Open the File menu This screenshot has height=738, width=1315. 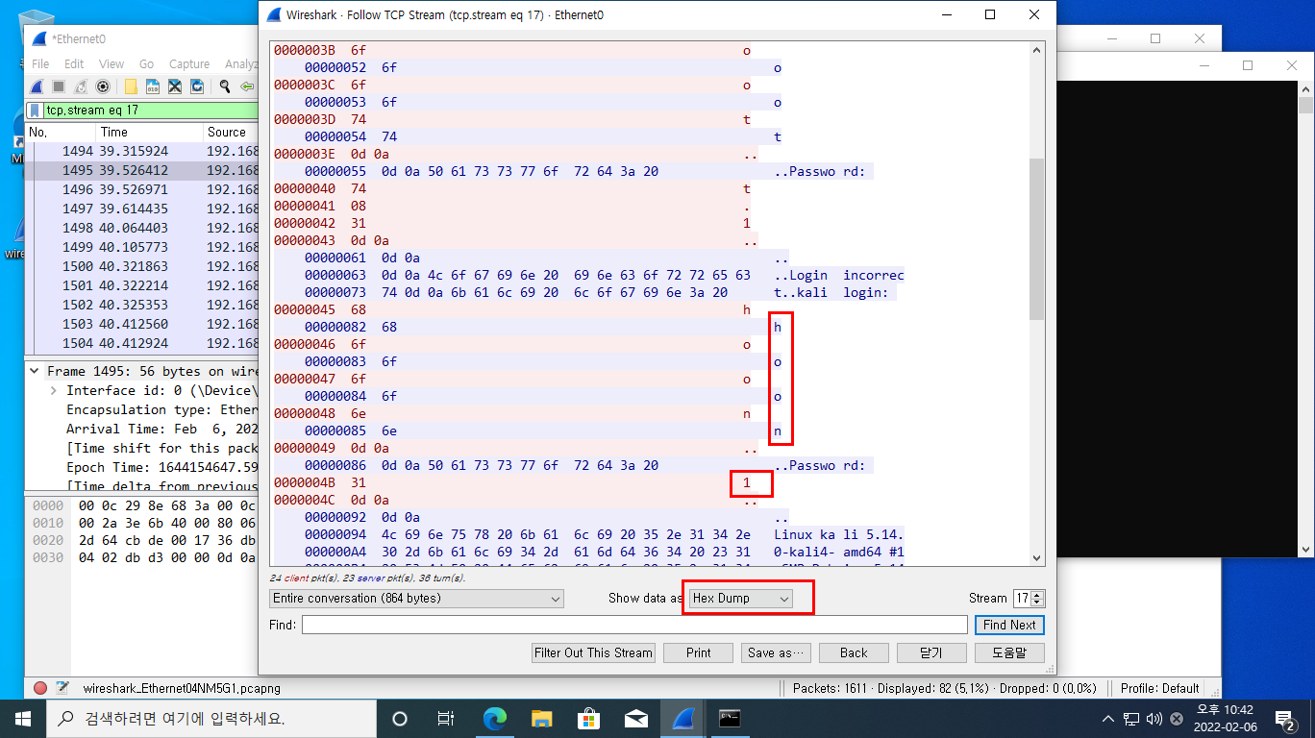[40, 63]
